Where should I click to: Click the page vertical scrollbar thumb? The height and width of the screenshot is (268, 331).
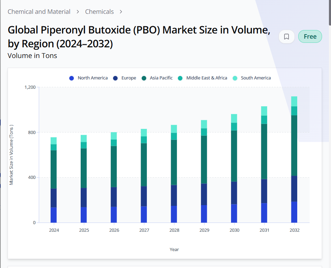pos(329,12)
